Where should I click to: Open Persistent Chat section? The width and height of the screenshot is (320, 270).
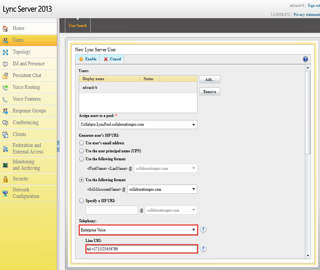tap(28, 76)
